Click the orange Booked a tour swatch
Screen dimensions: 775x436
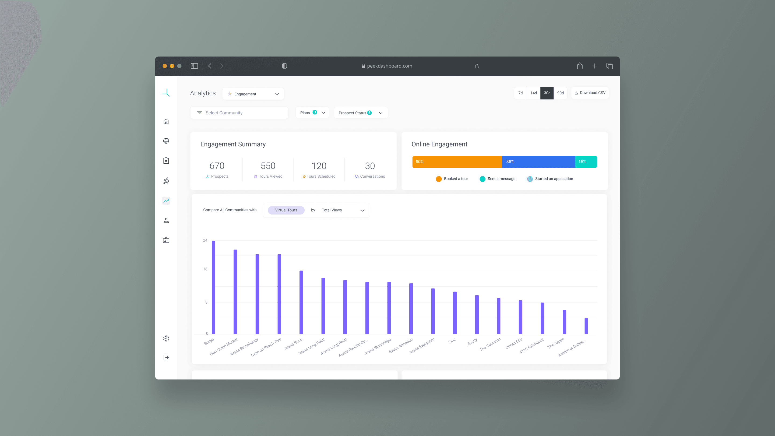[439, 179]
